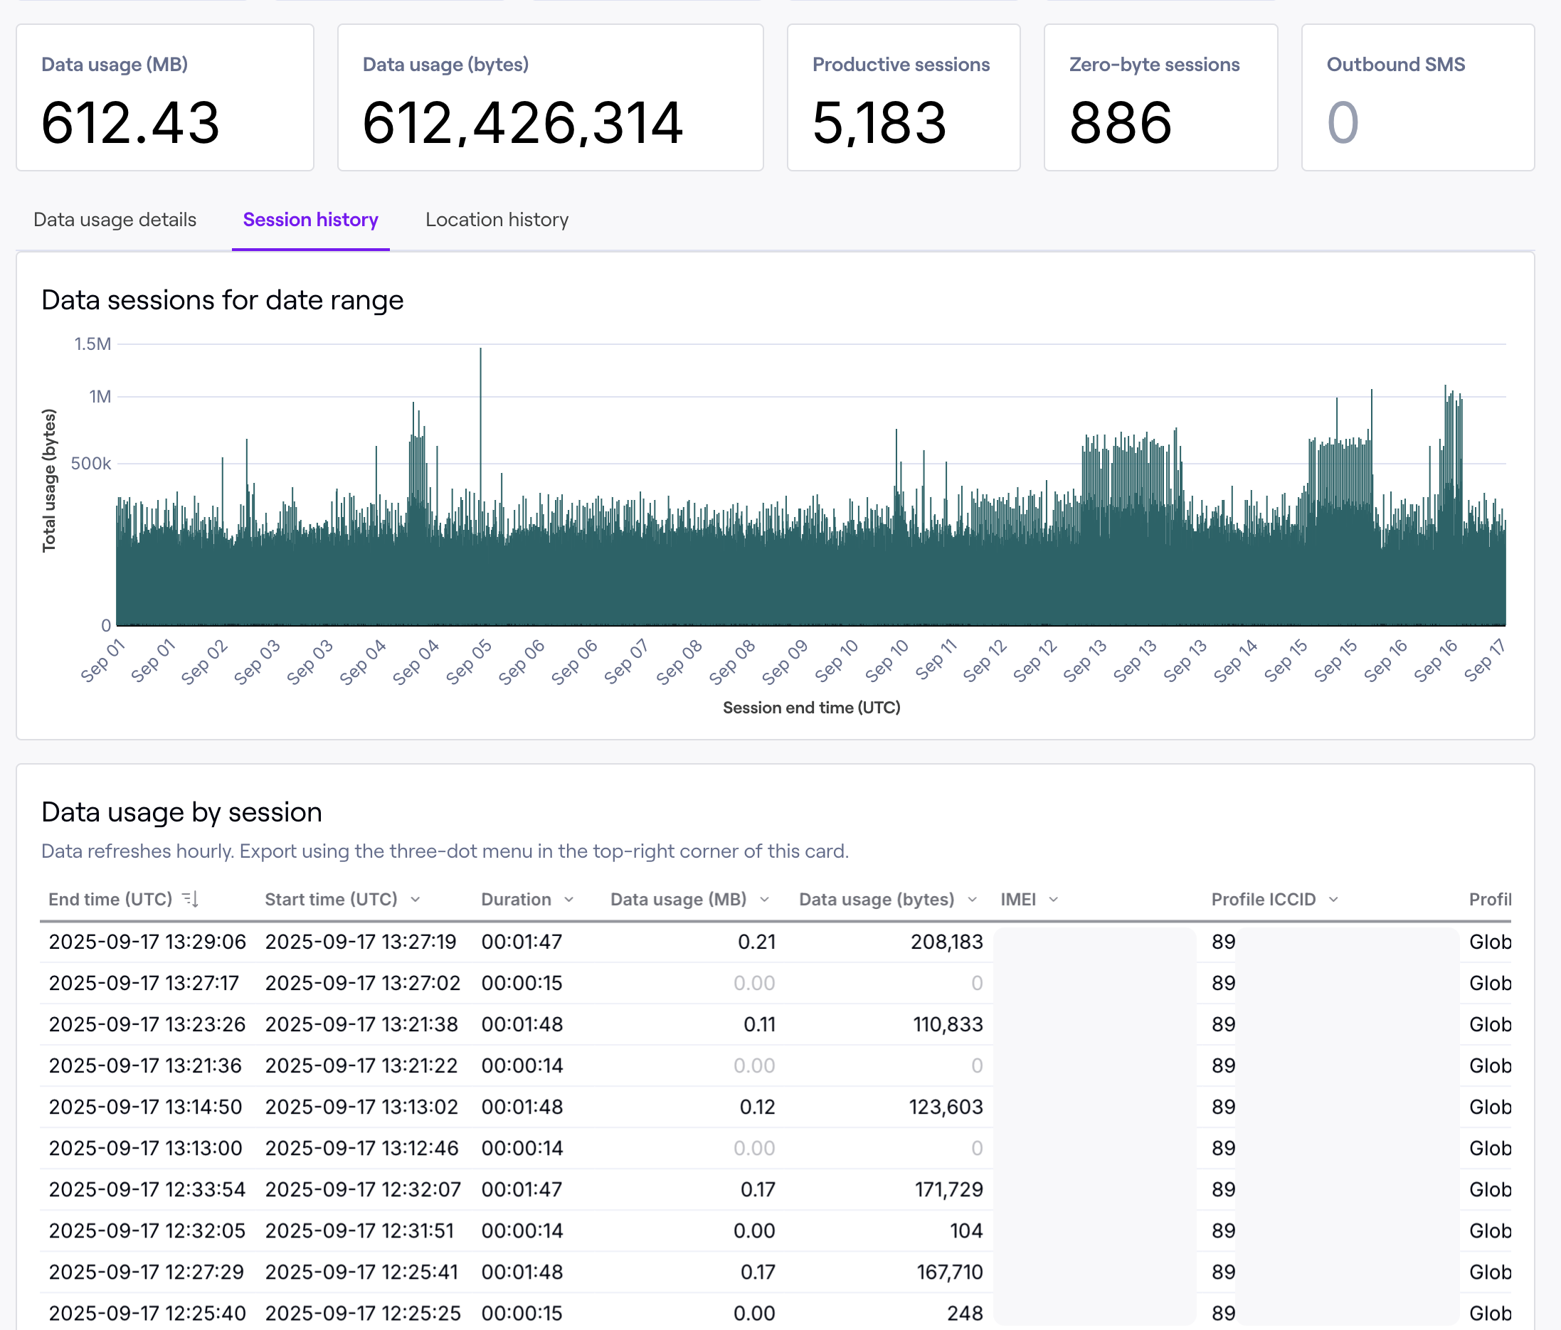Switch to the Data usage details tab
1561x1330 pixels.
click(115, 220)
